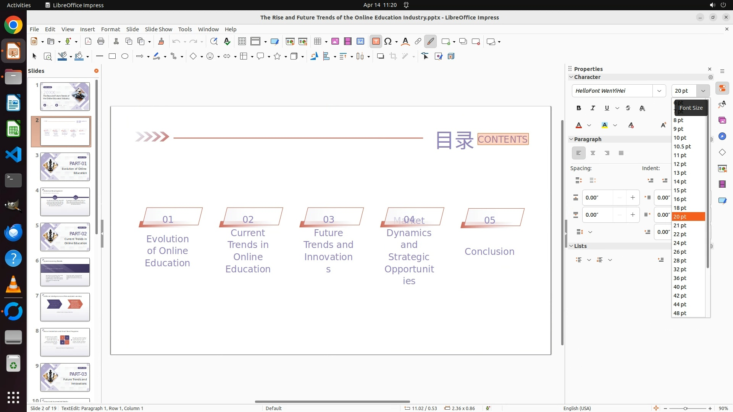733x412 pixels.
Task: Click the font color swatch button
Action: pyautogui.click(x=579, y=126)
